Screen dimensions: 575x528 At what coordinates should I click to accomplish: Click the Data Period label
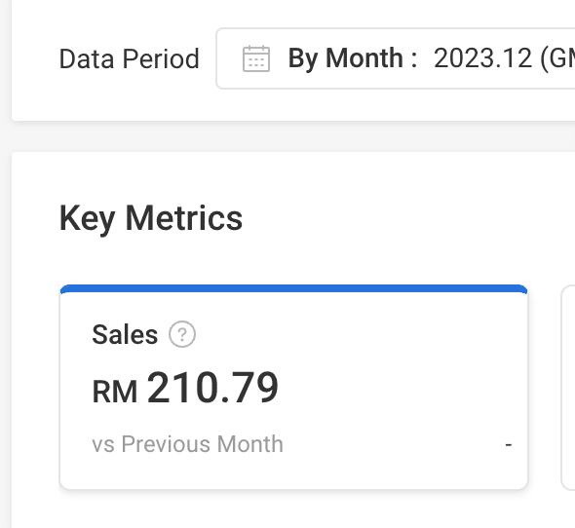point(129,58)
